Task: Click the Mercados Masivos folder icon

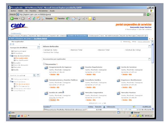Action: click(x=118, y=93)
